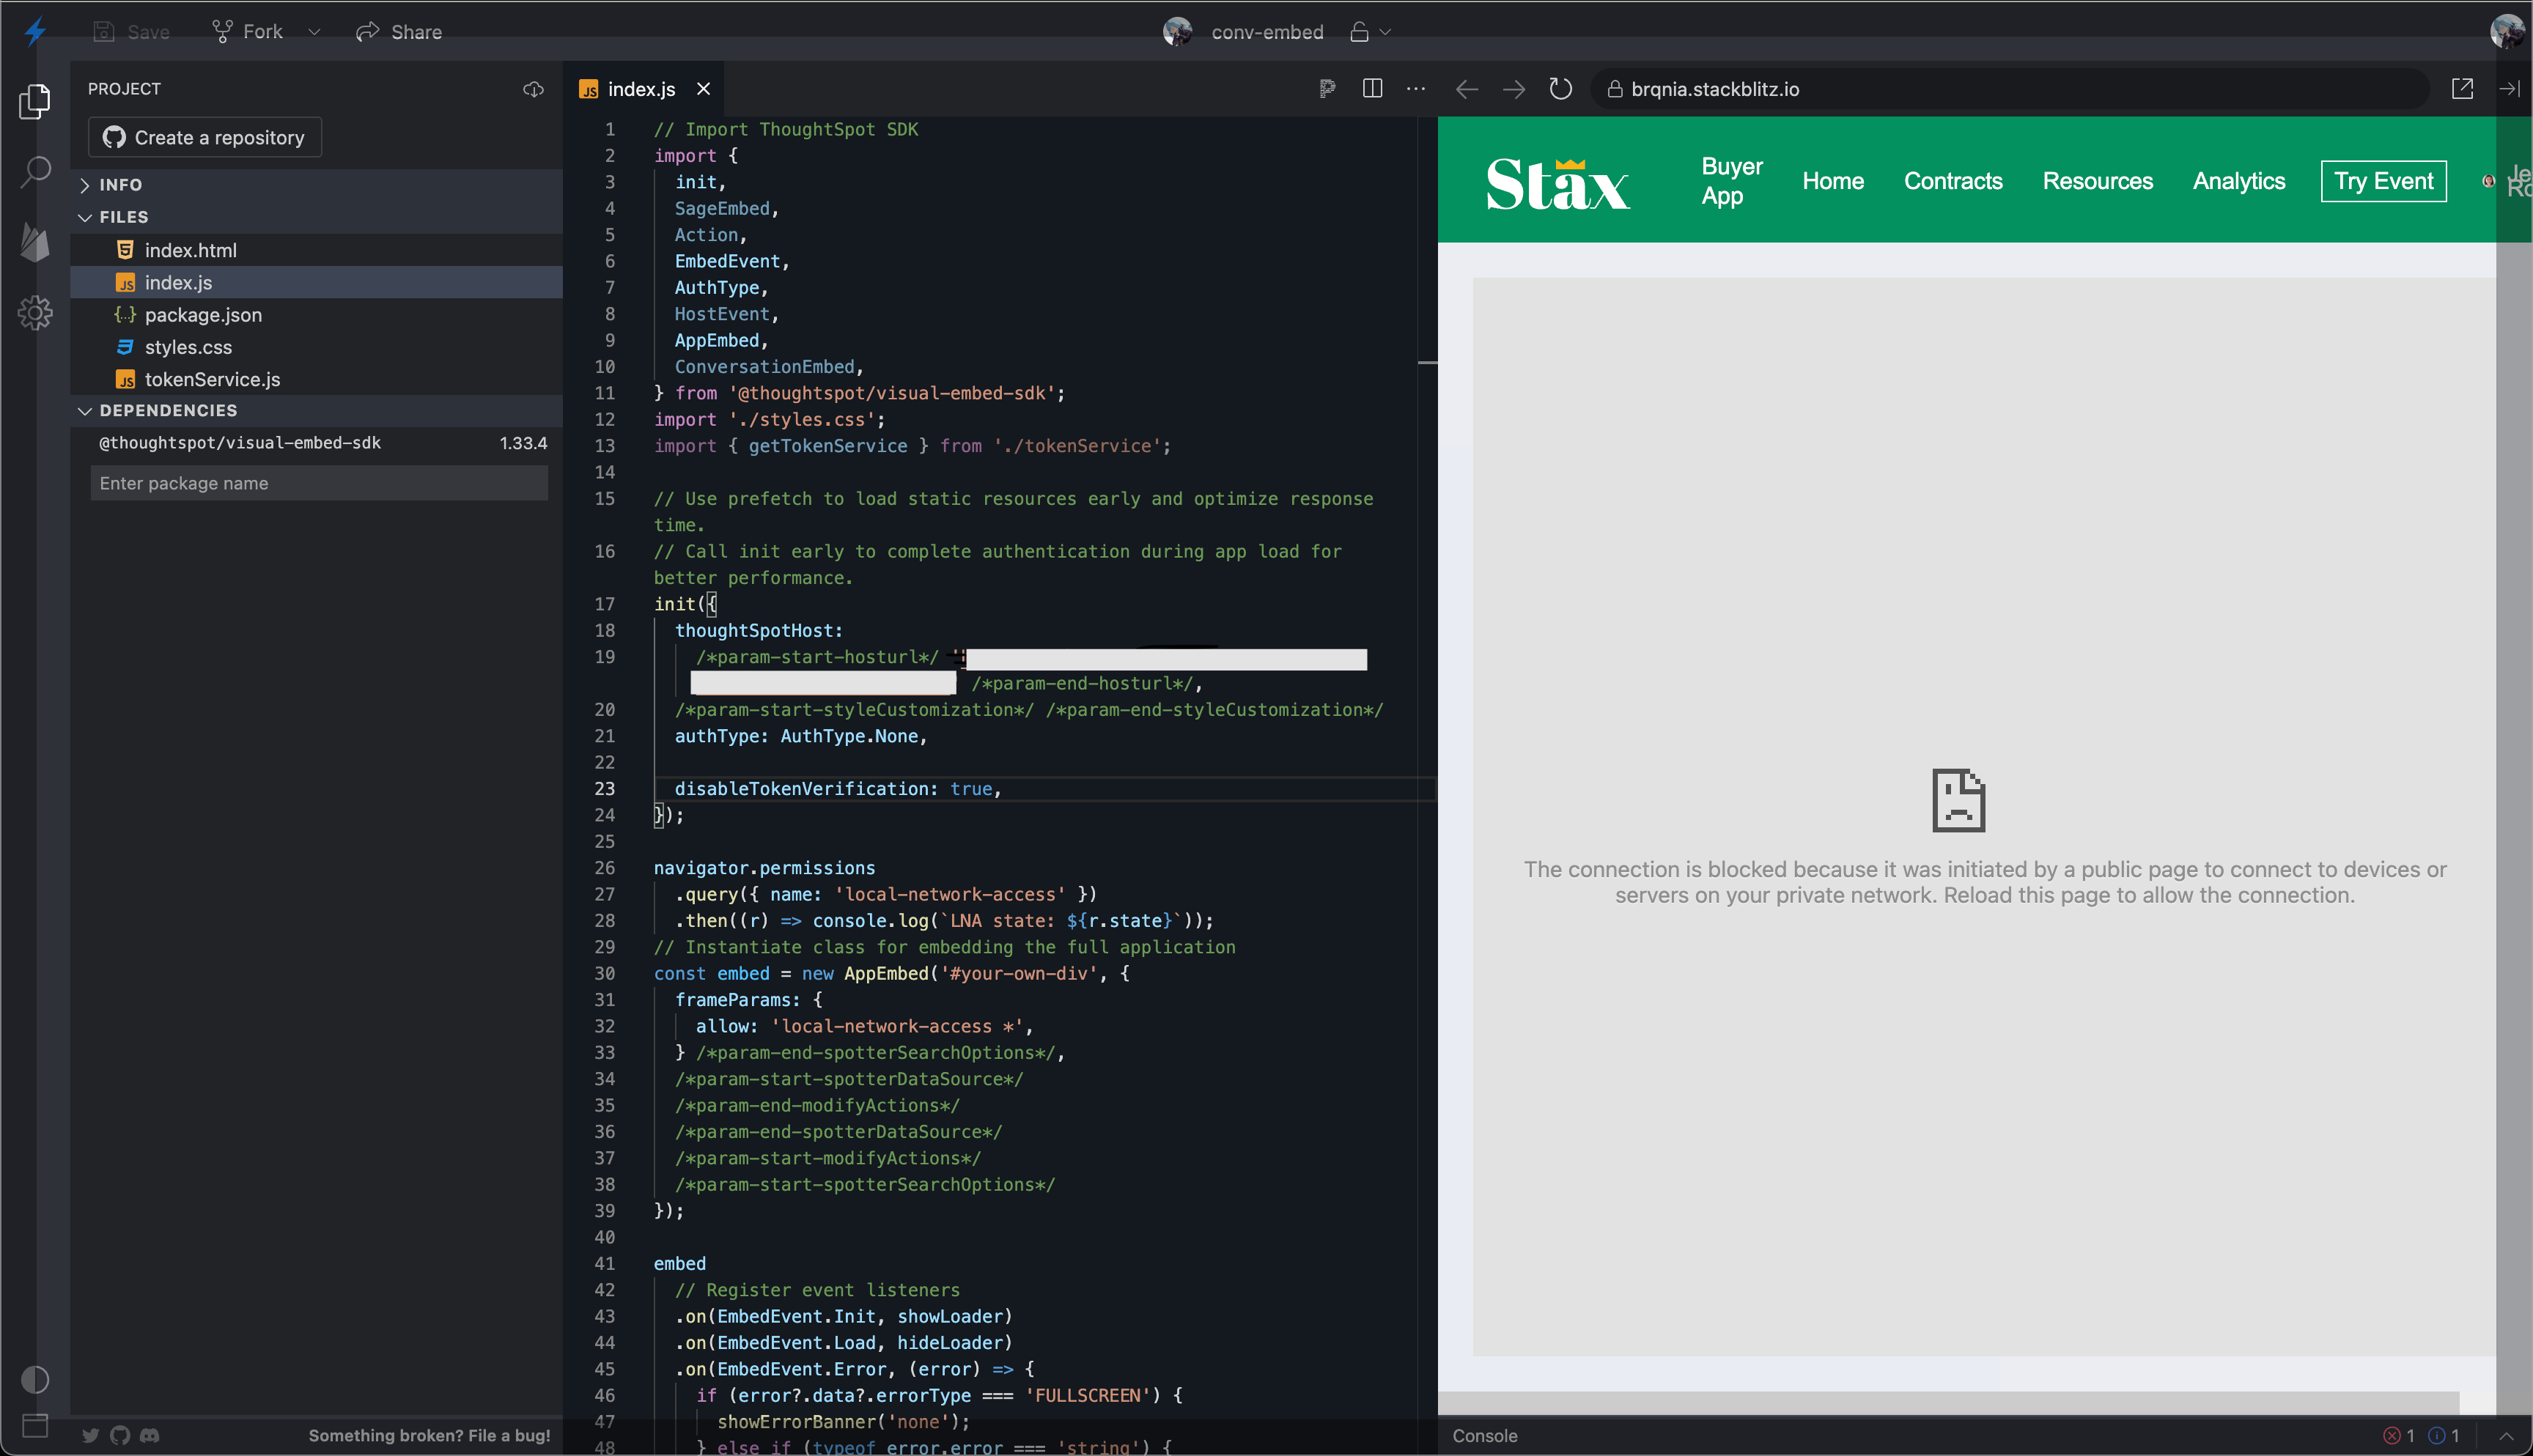Reload the preview page
This screenshot has width=2533, height=1456.
coord(1560,89)
